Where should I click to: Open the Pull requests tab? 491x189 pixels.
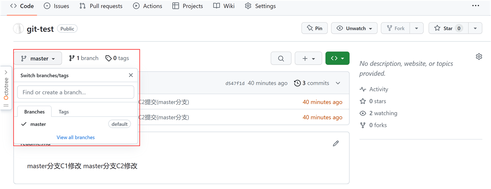tap(101, 6)
